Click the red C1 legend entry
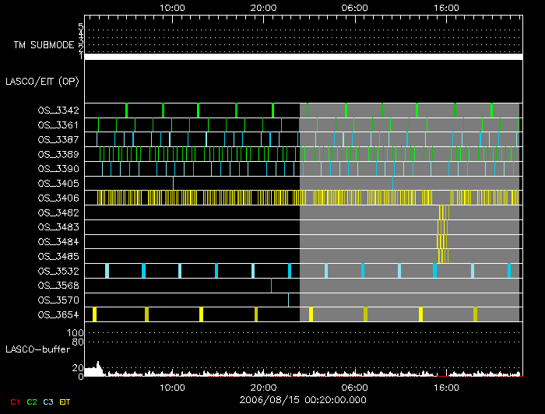 [13, 402]
